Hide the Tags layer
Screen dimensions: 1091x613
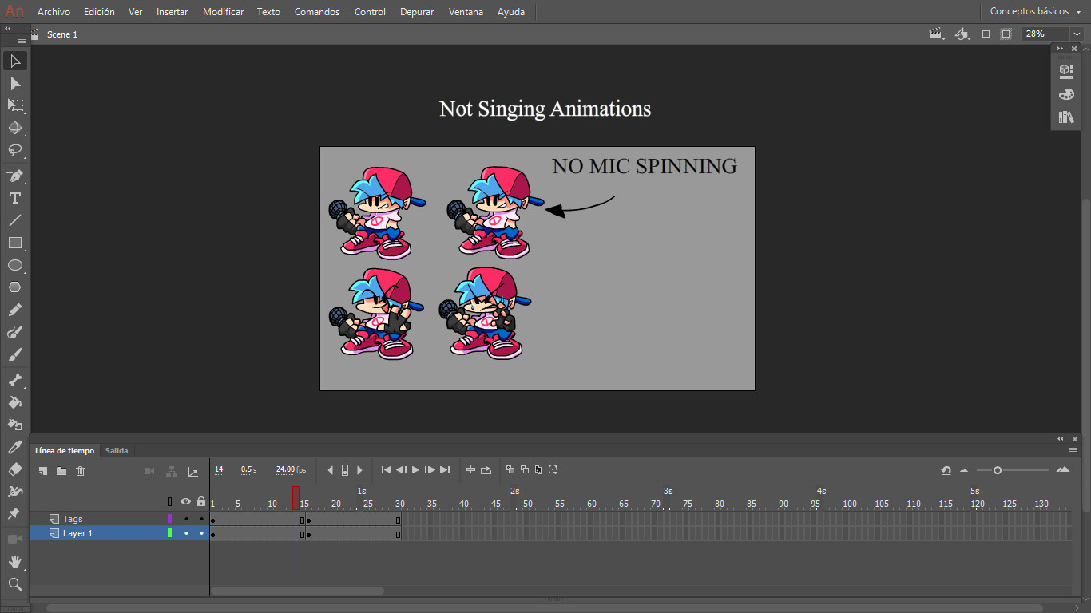tap(185, 518)
